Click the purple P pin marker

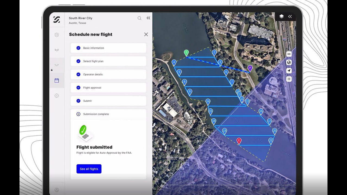[x=250, y=68]
